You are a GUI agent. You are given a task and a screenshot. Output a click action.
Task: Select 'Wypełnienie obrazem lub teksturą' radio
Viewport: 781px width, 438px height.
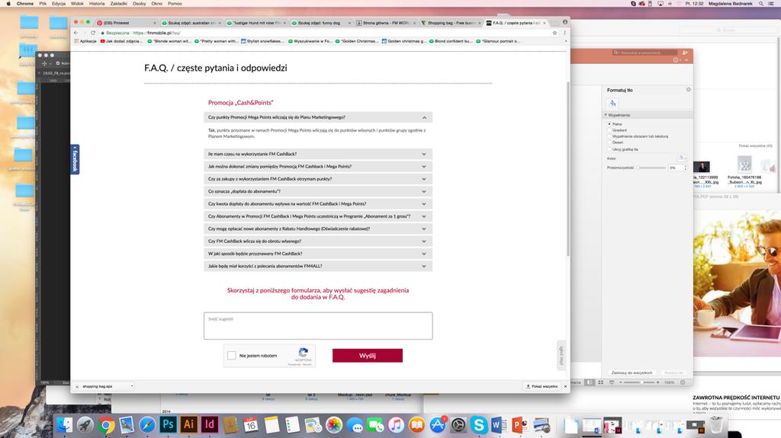click(x=609, y=136)
